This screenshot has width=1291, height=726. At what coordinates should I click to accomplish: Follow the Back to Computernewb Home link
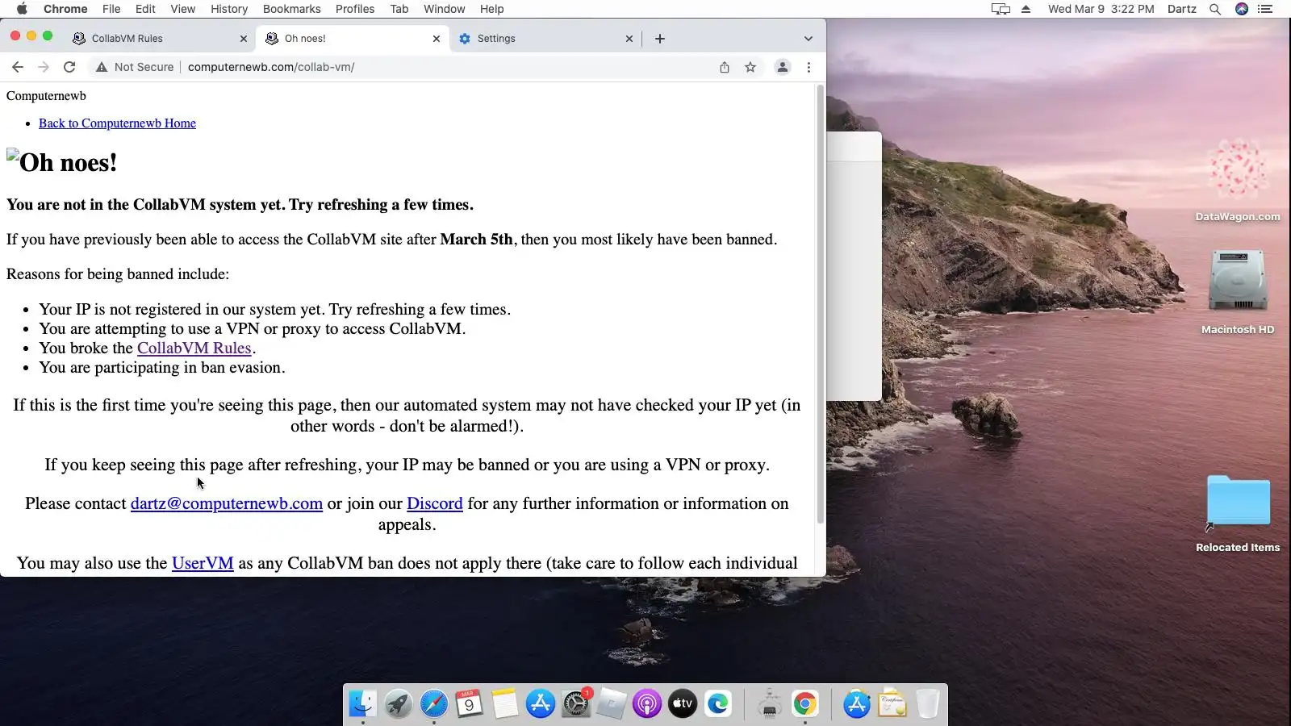118,123
